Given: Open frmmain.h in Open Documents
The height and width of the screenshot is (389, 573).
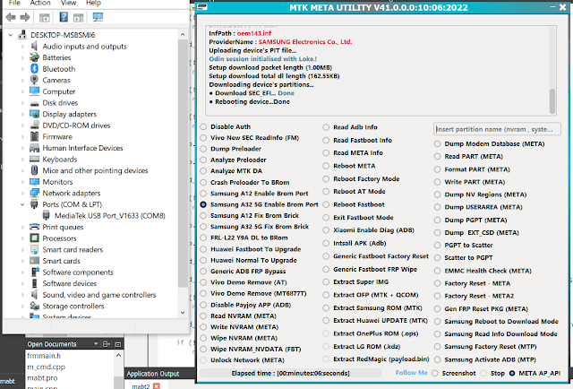Looking at the screenshot, I should (x=44, y=355).
